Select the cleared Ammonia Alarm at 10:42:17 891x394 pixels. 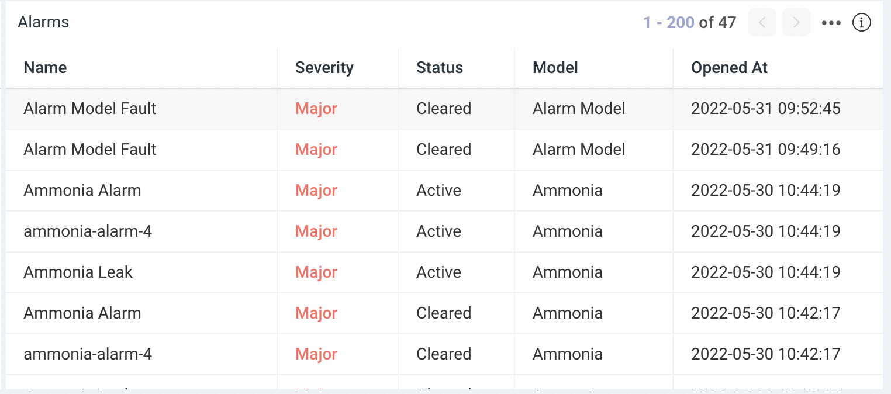(444, 313)
